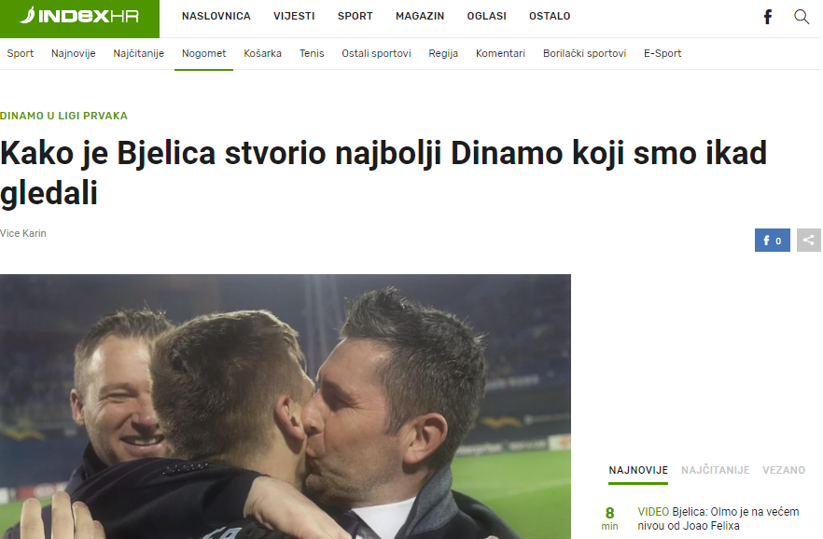This screenshot has width=823, height=539.
Task: Open the Bjelica Olmo video article link
Action: [x=718, y=518]
